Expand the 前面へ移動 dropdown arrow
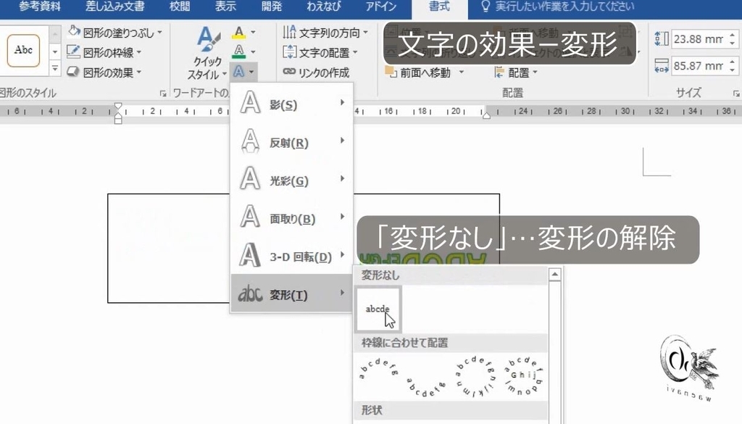Viewport: 742px width, 424px height. point(461,72)
